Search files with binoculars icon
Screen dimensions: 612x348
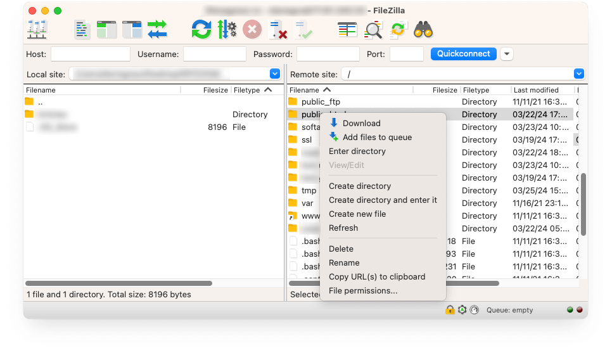click(x=423, y=30)
